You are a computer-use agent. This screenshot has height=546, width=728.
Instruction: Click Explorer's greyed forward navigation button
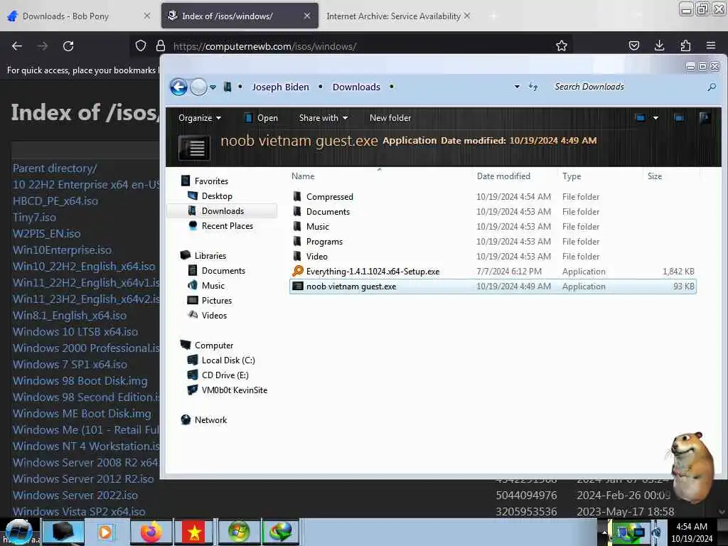coord(199,87)
